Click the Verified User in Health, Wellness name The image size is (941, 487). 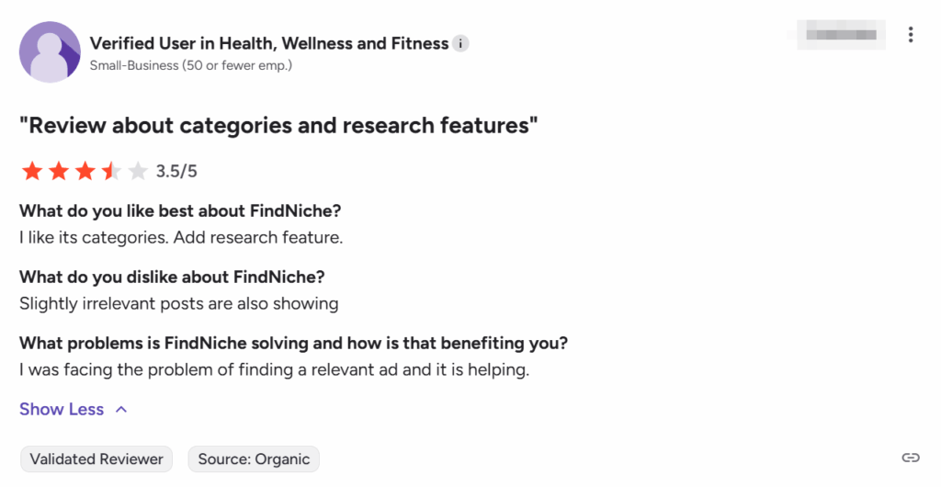click(269, 43)
